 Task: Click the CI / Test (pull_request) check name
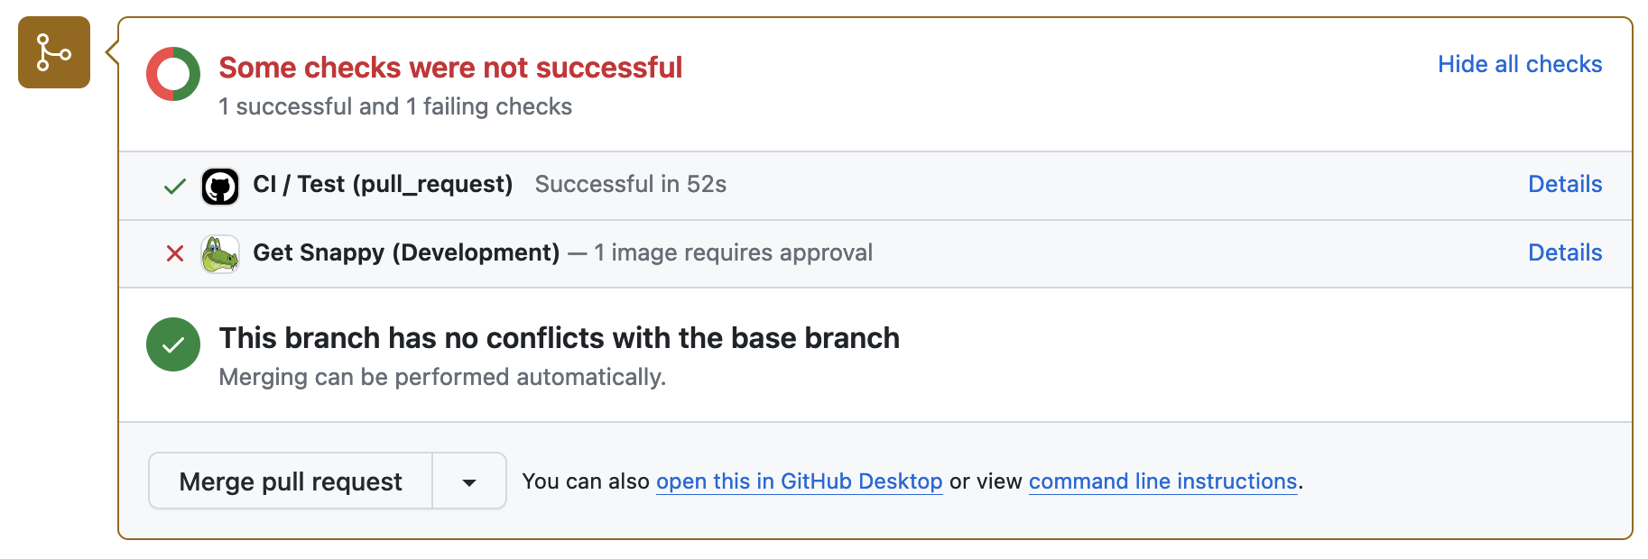point(383,184)
